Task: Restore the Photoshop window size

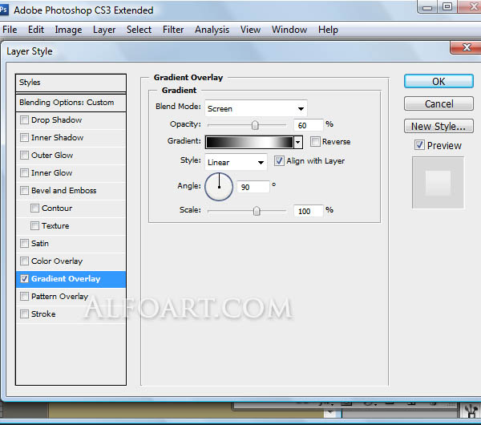Action: coord(447,6)
